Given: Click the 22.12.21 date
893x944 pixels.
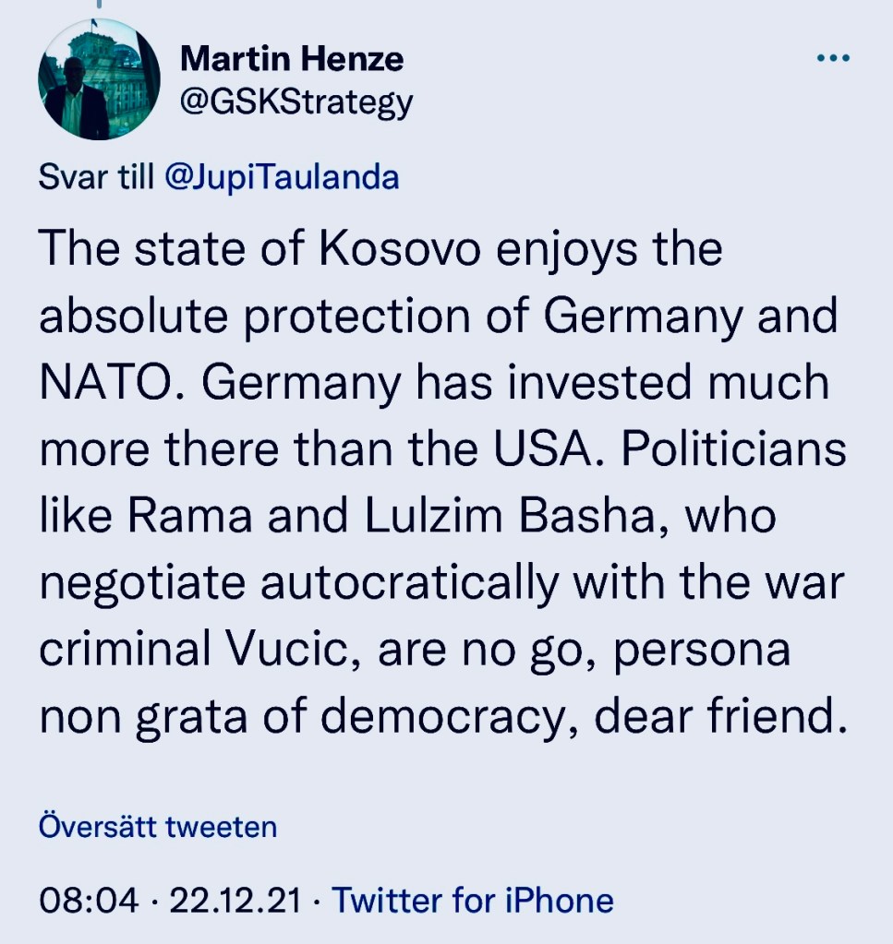Looking at the screenshot, I should click(236, 899).
